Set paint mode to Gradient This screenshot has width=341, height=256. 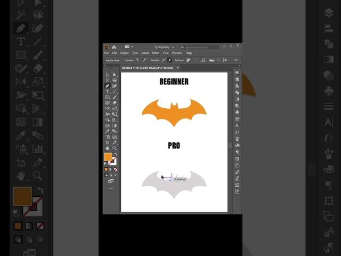111,170
